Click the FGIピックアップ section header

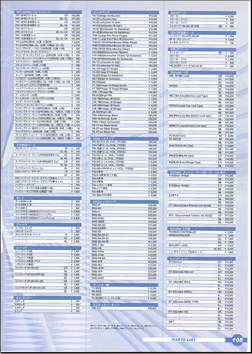[x=125, y=139]
